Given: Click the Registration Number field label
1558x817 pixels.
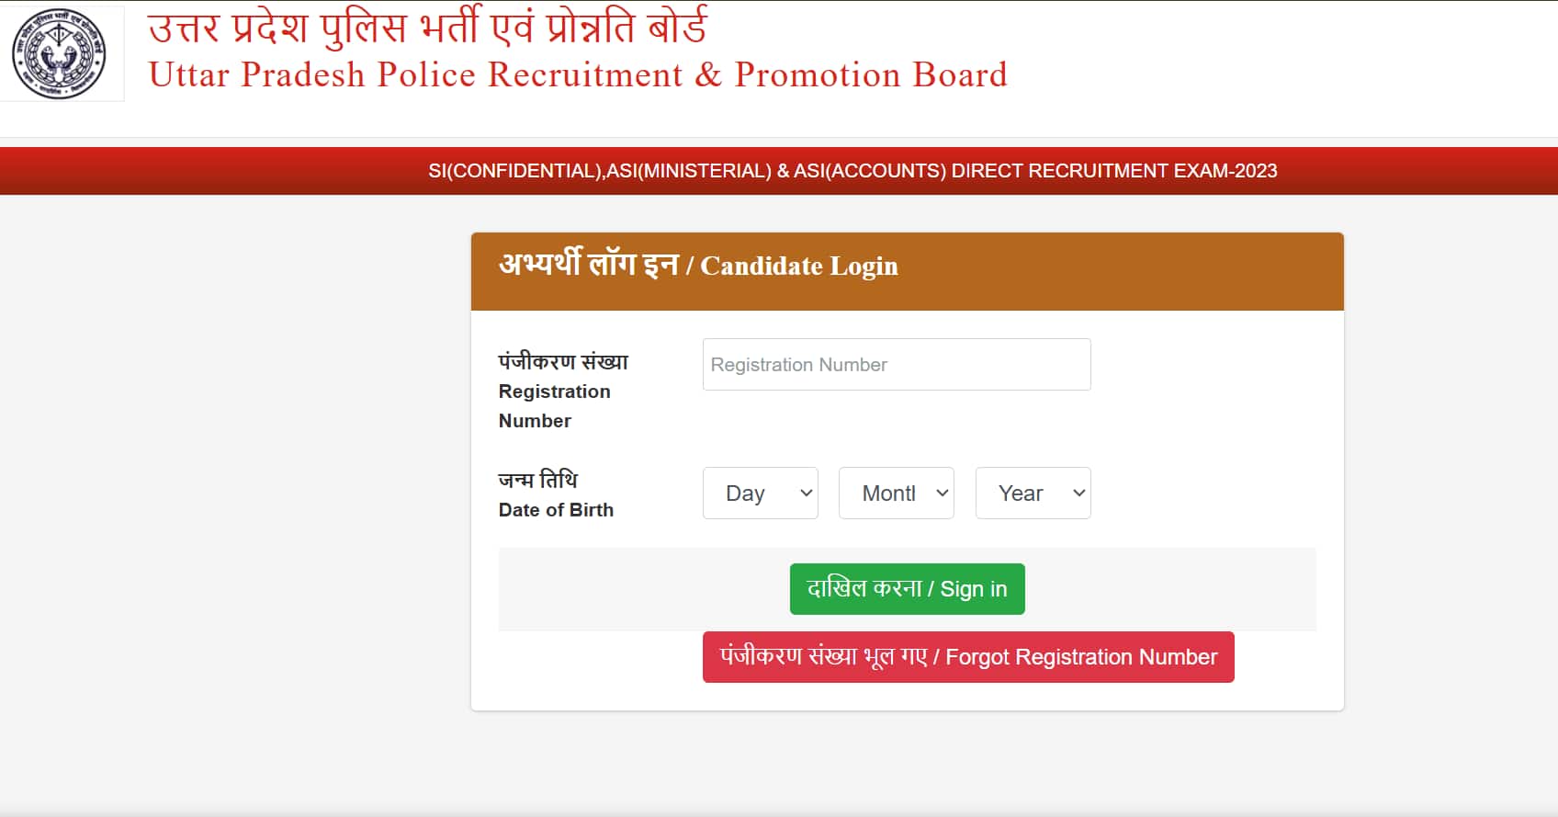Looking at the screenshot, I should point(555,391).
